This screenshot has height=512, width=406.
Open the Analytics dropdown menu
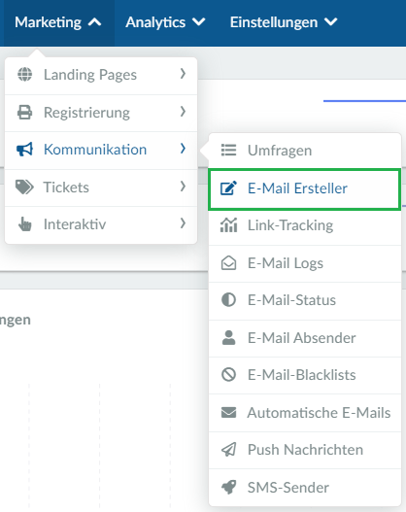[x=165, y=22]
